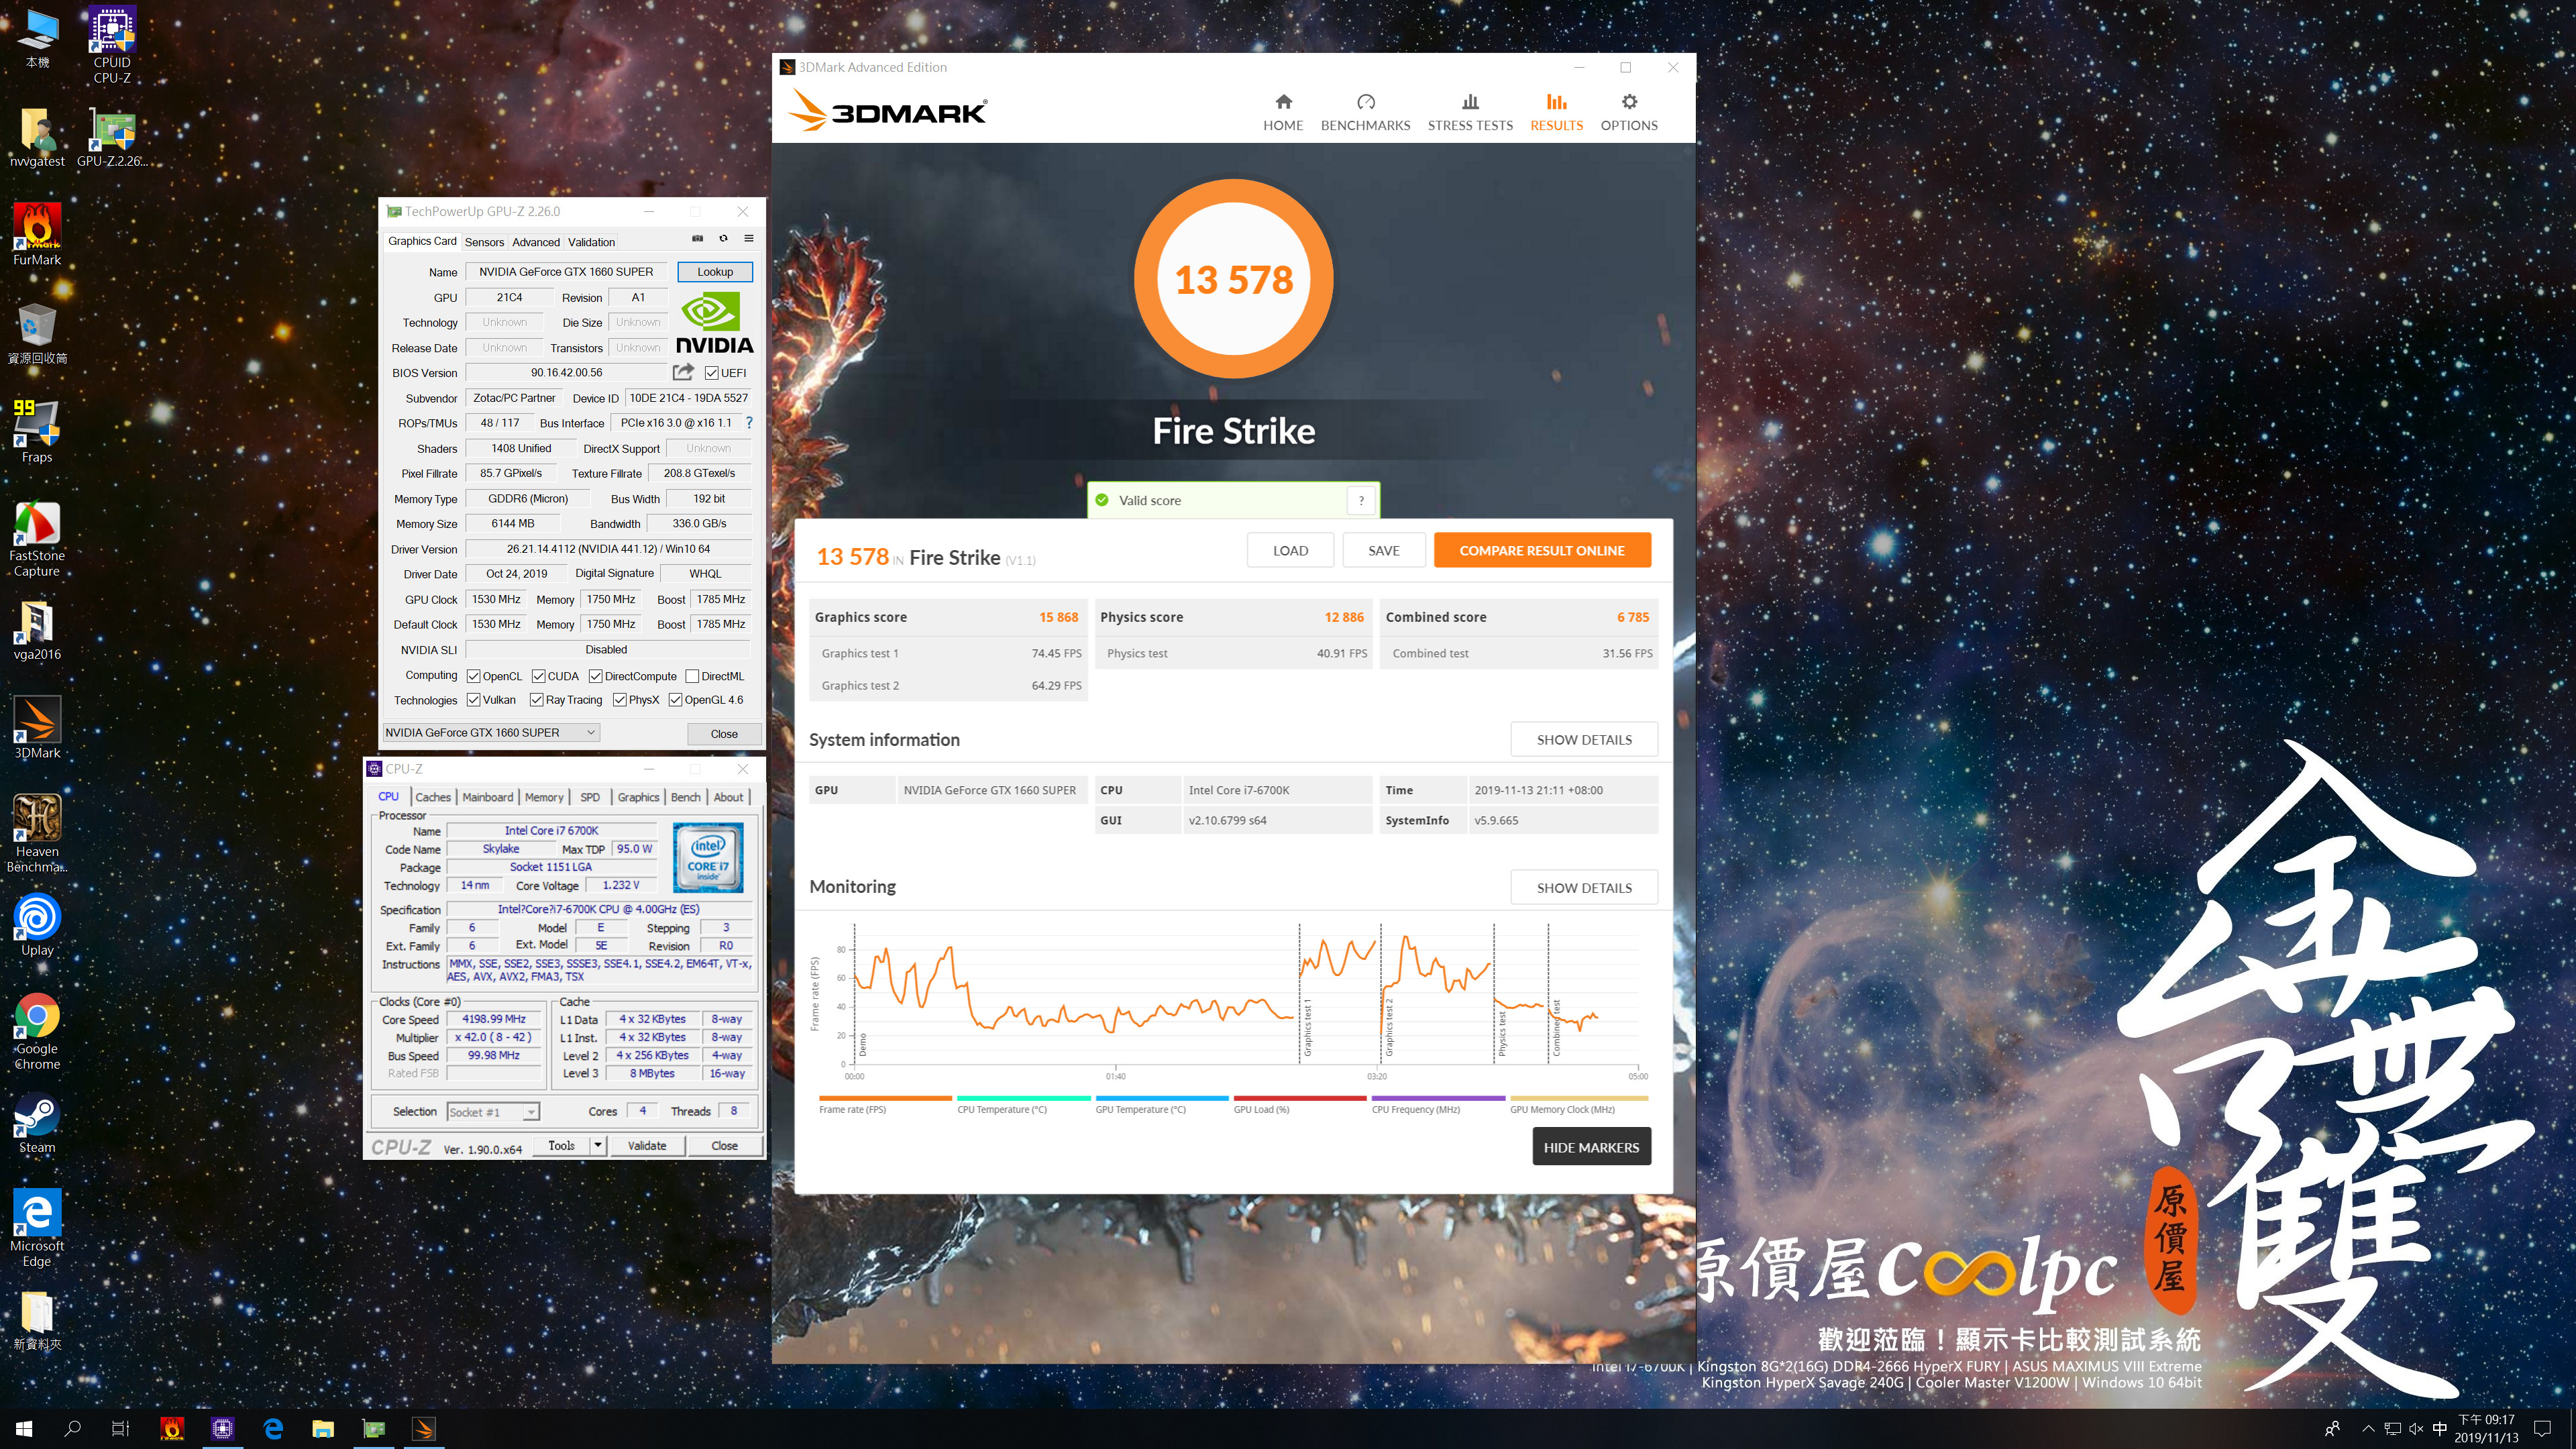Switch to Advanced tab in GPU-Z
This screenshot has height=1449, width=2576.
536,242
